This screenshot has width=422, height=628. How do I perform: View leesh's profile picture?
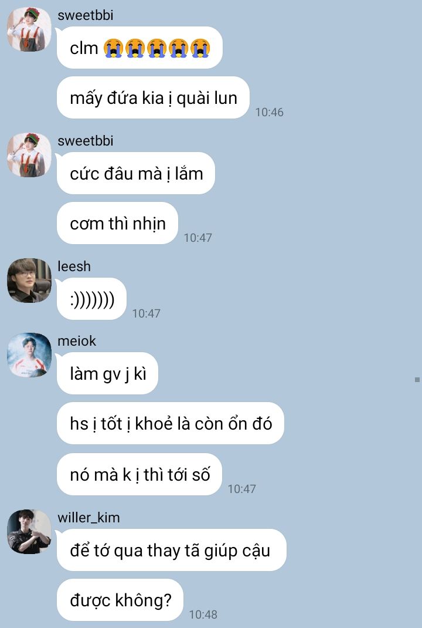coord(29,281)
